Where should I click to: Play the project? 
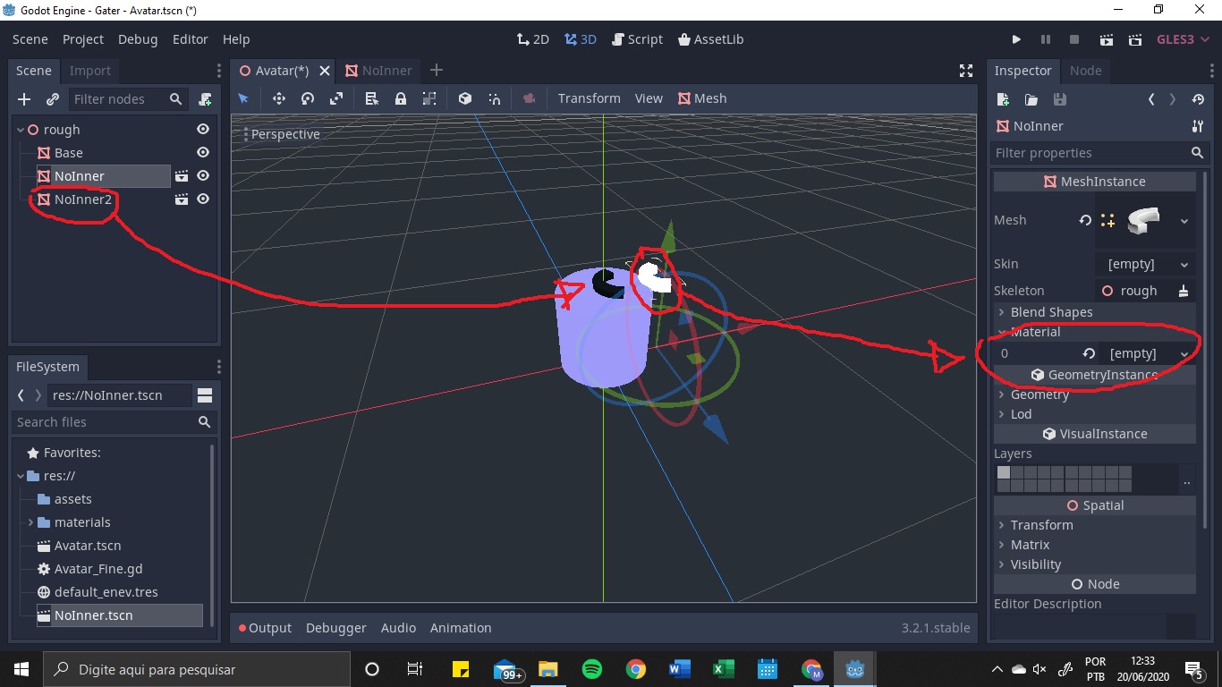click(x=1016, y=39)
